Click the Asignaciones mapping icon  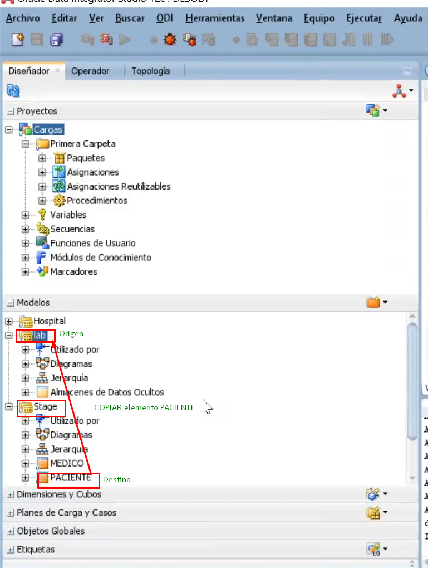pyautogui.click(x=59, y=172)
